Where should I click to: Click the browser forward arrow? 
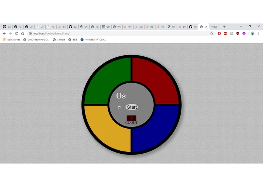(x=10, y=34)
